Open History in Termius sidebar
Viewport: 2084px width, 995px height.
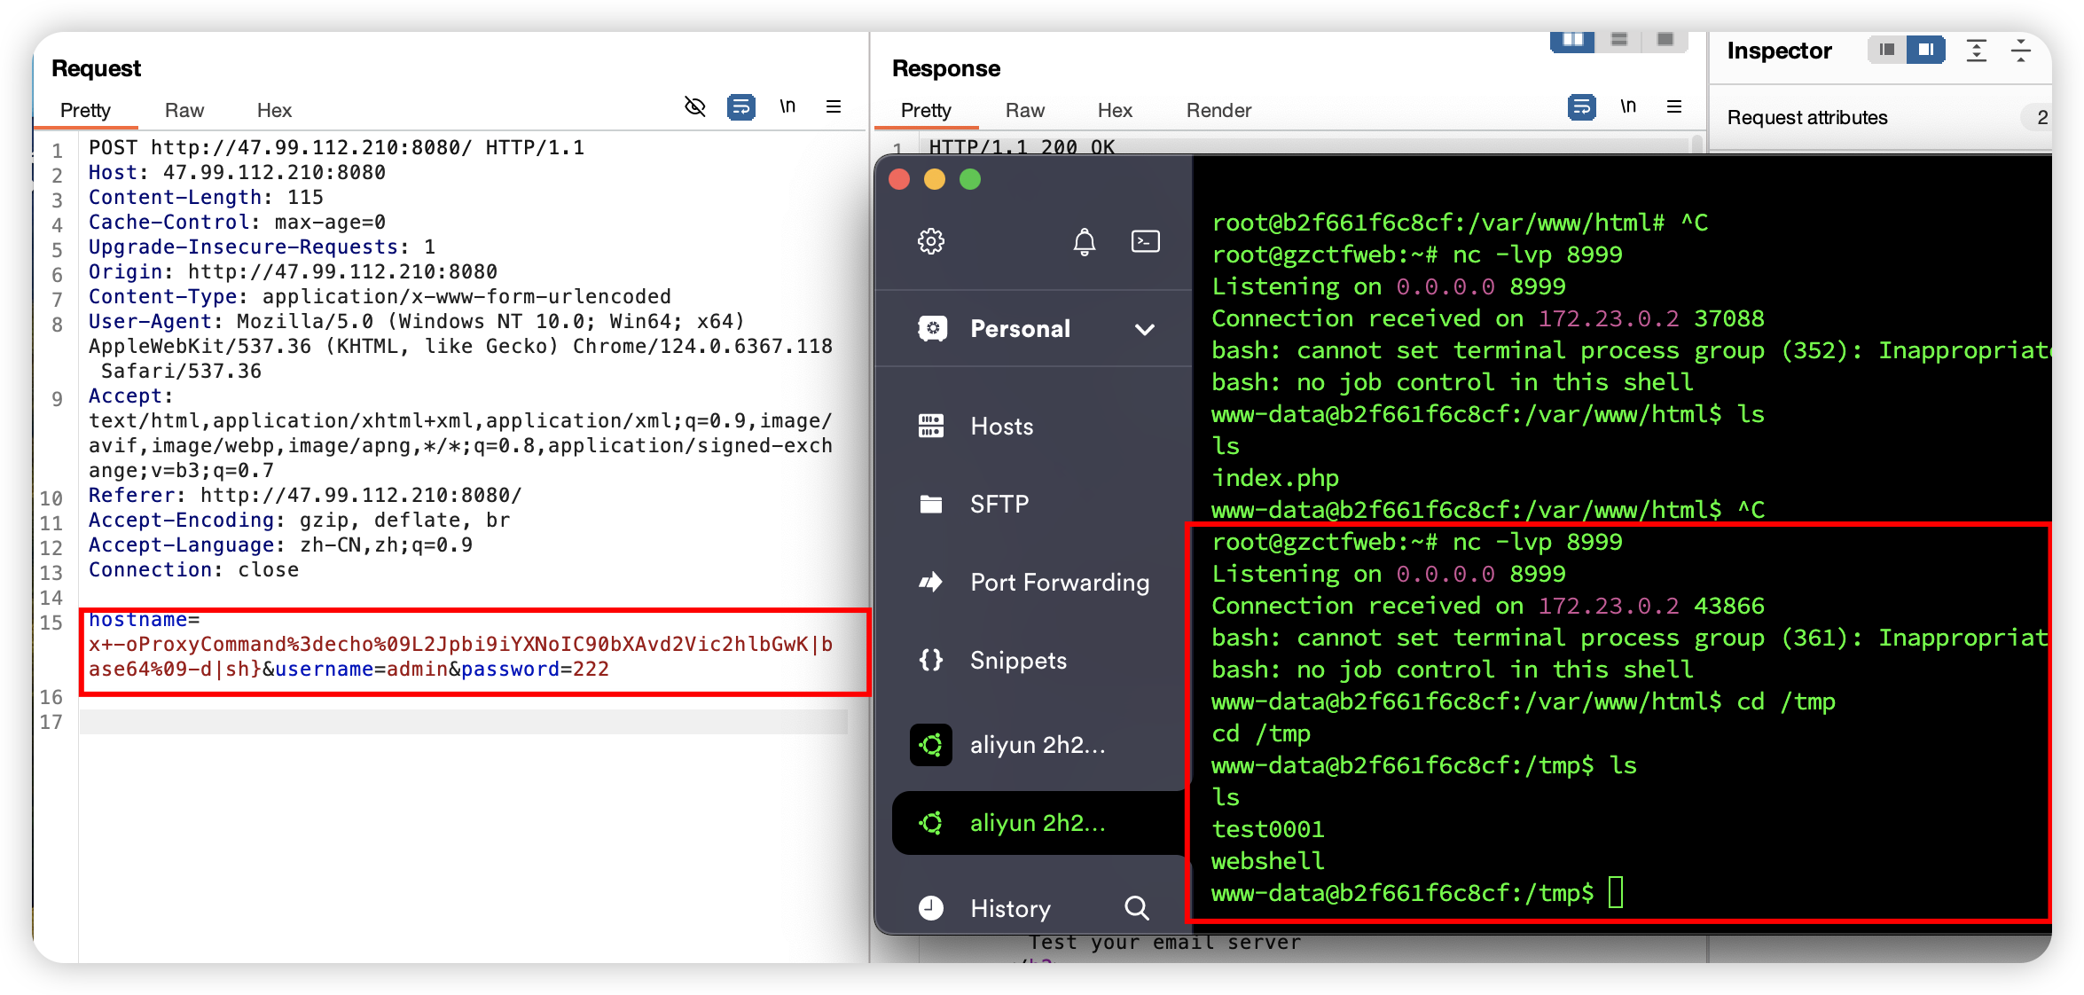1010,908
